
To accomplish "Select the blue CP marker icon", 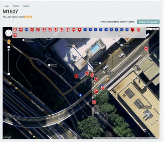I will pos(27,30).
